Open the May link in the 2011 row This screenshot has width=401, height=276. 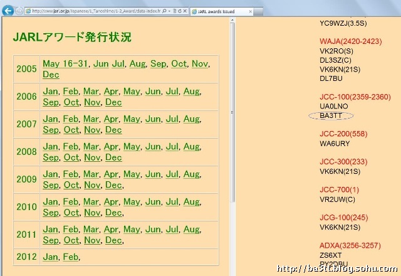tap(132, 230)
